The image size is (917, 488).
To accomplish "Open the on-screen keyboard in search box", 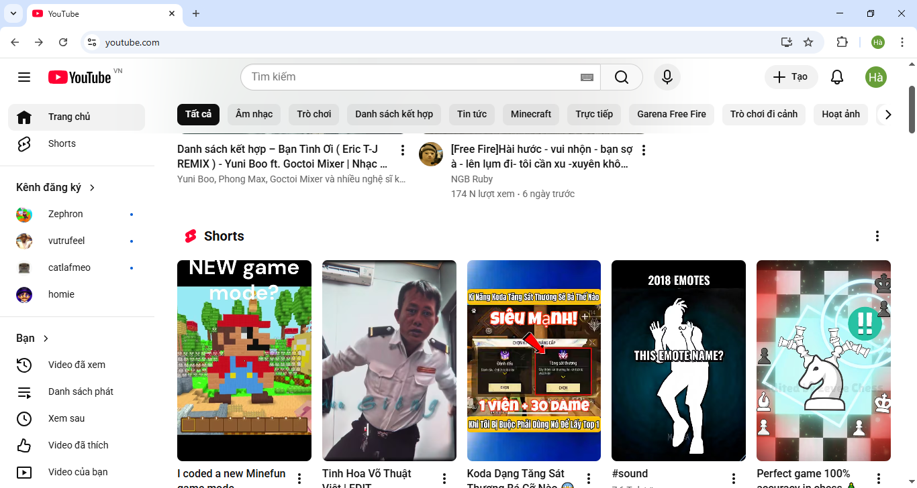I will click(587, 77).
